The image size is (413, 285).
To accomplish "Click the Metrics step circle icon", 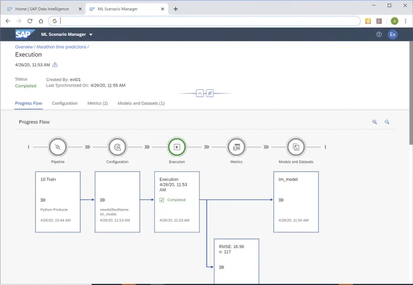I will click(236, 147).
